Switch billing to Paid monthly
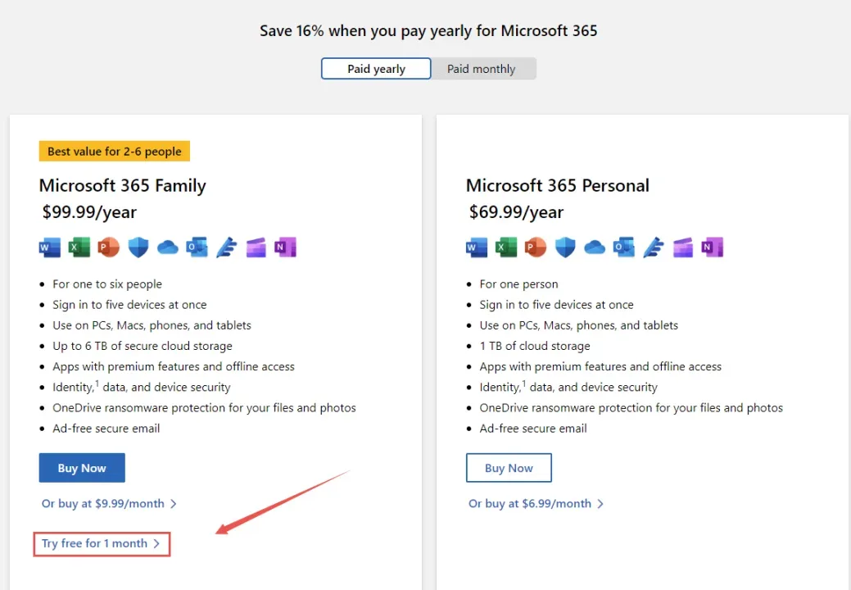 (482, 69)
